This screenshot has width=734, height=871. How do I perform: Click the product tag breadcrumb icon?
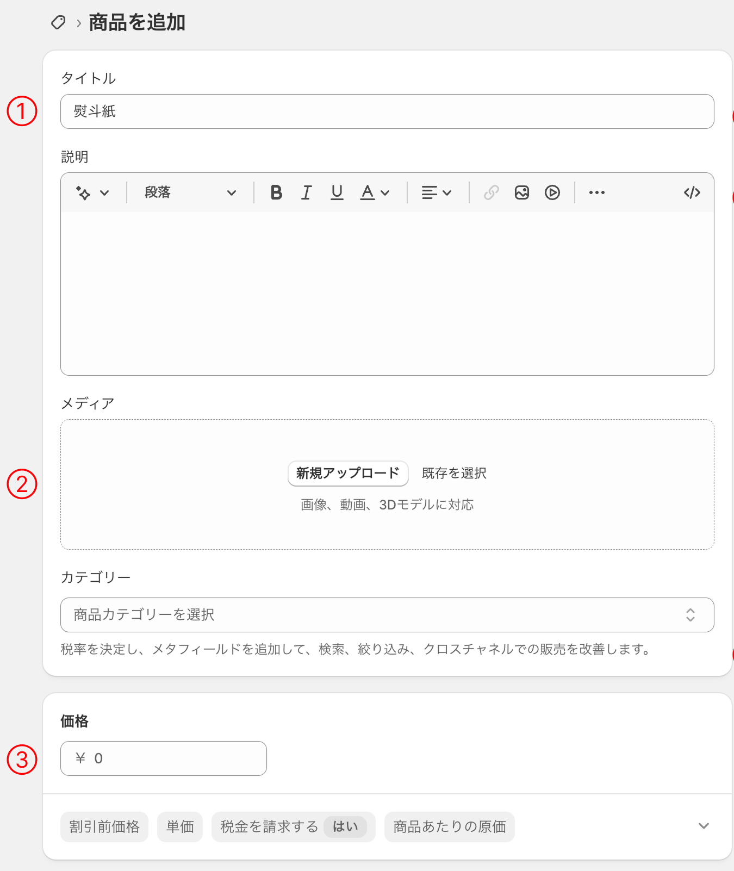58,23
